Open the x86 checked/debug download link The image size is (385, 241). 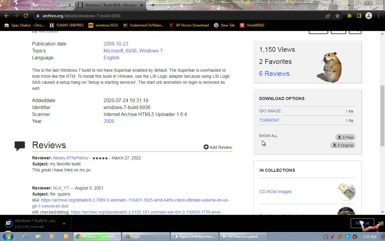[x=146, y=212]
